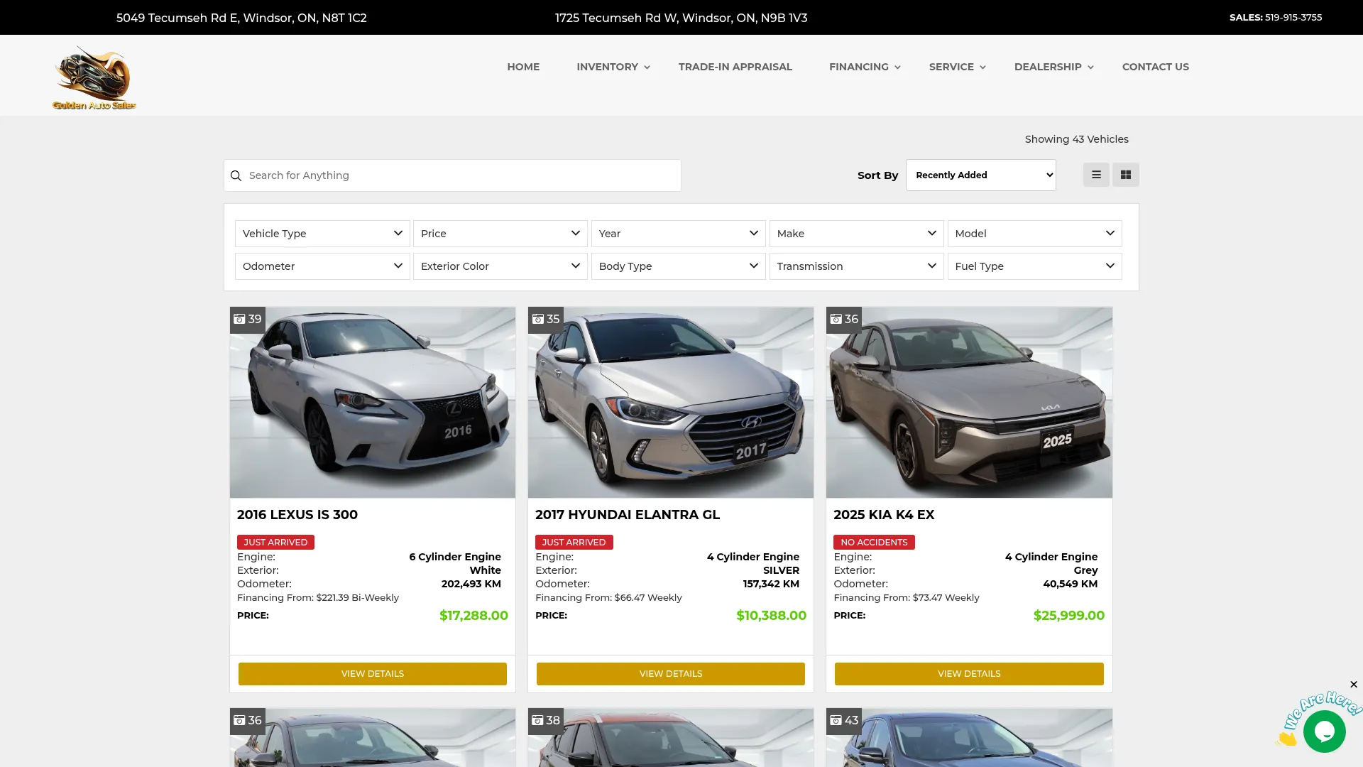Open the Year filter dropdown

point(679,234)
